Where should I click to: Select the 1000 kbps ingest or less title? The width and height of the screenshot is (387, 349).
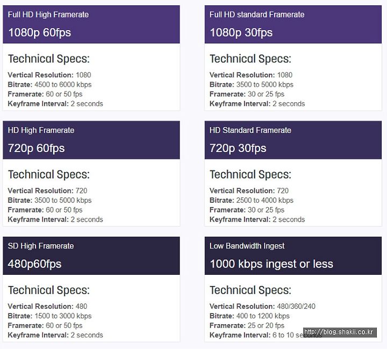point(271,263)
